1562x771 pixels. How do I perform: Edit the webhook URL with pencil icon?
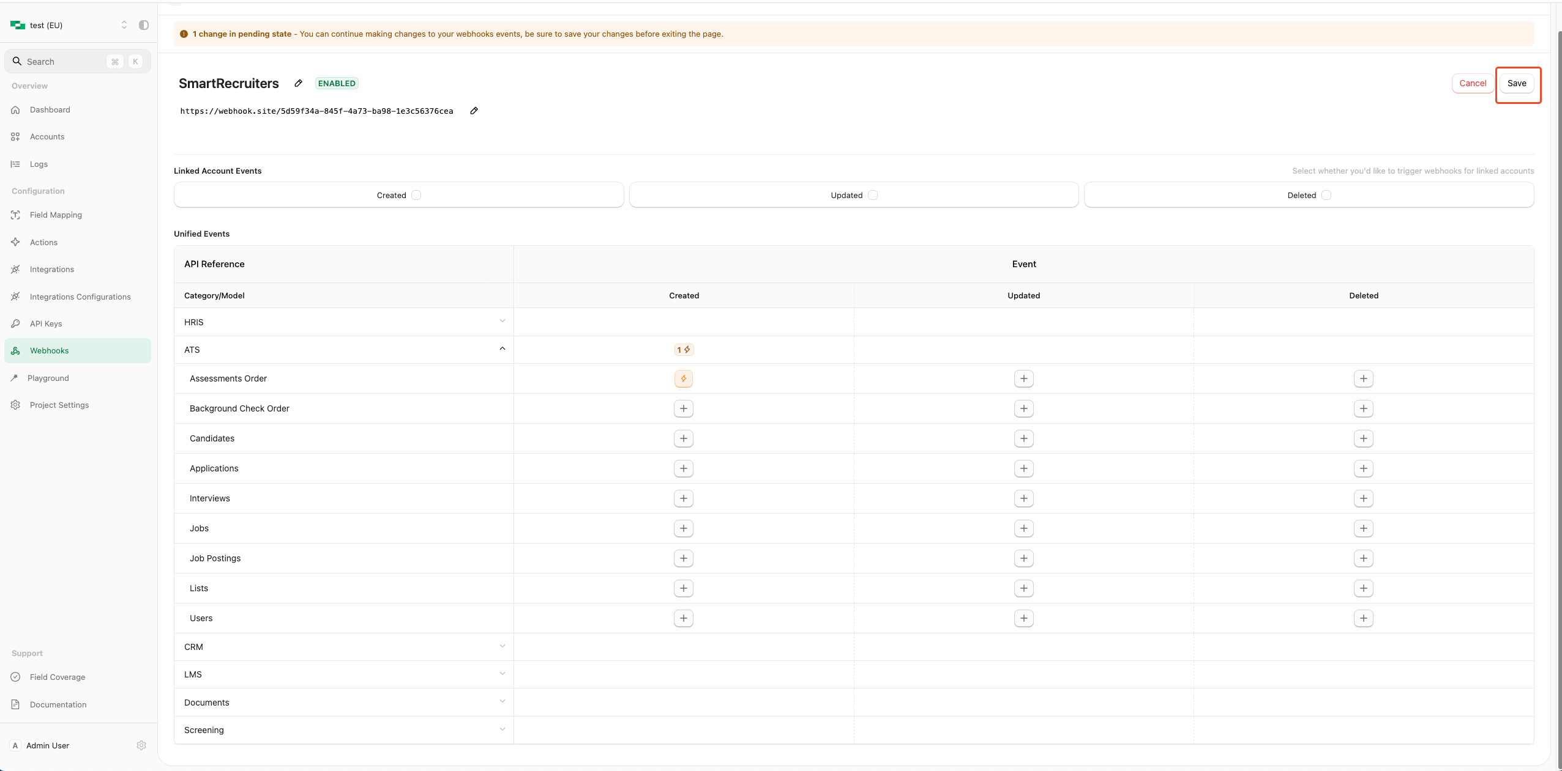(474, 111)
